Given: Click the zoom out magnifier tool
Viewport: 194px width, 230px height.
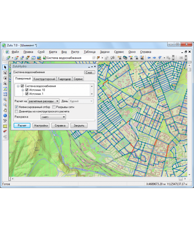Looking at the screenshot, I should (x=5, y=105).
